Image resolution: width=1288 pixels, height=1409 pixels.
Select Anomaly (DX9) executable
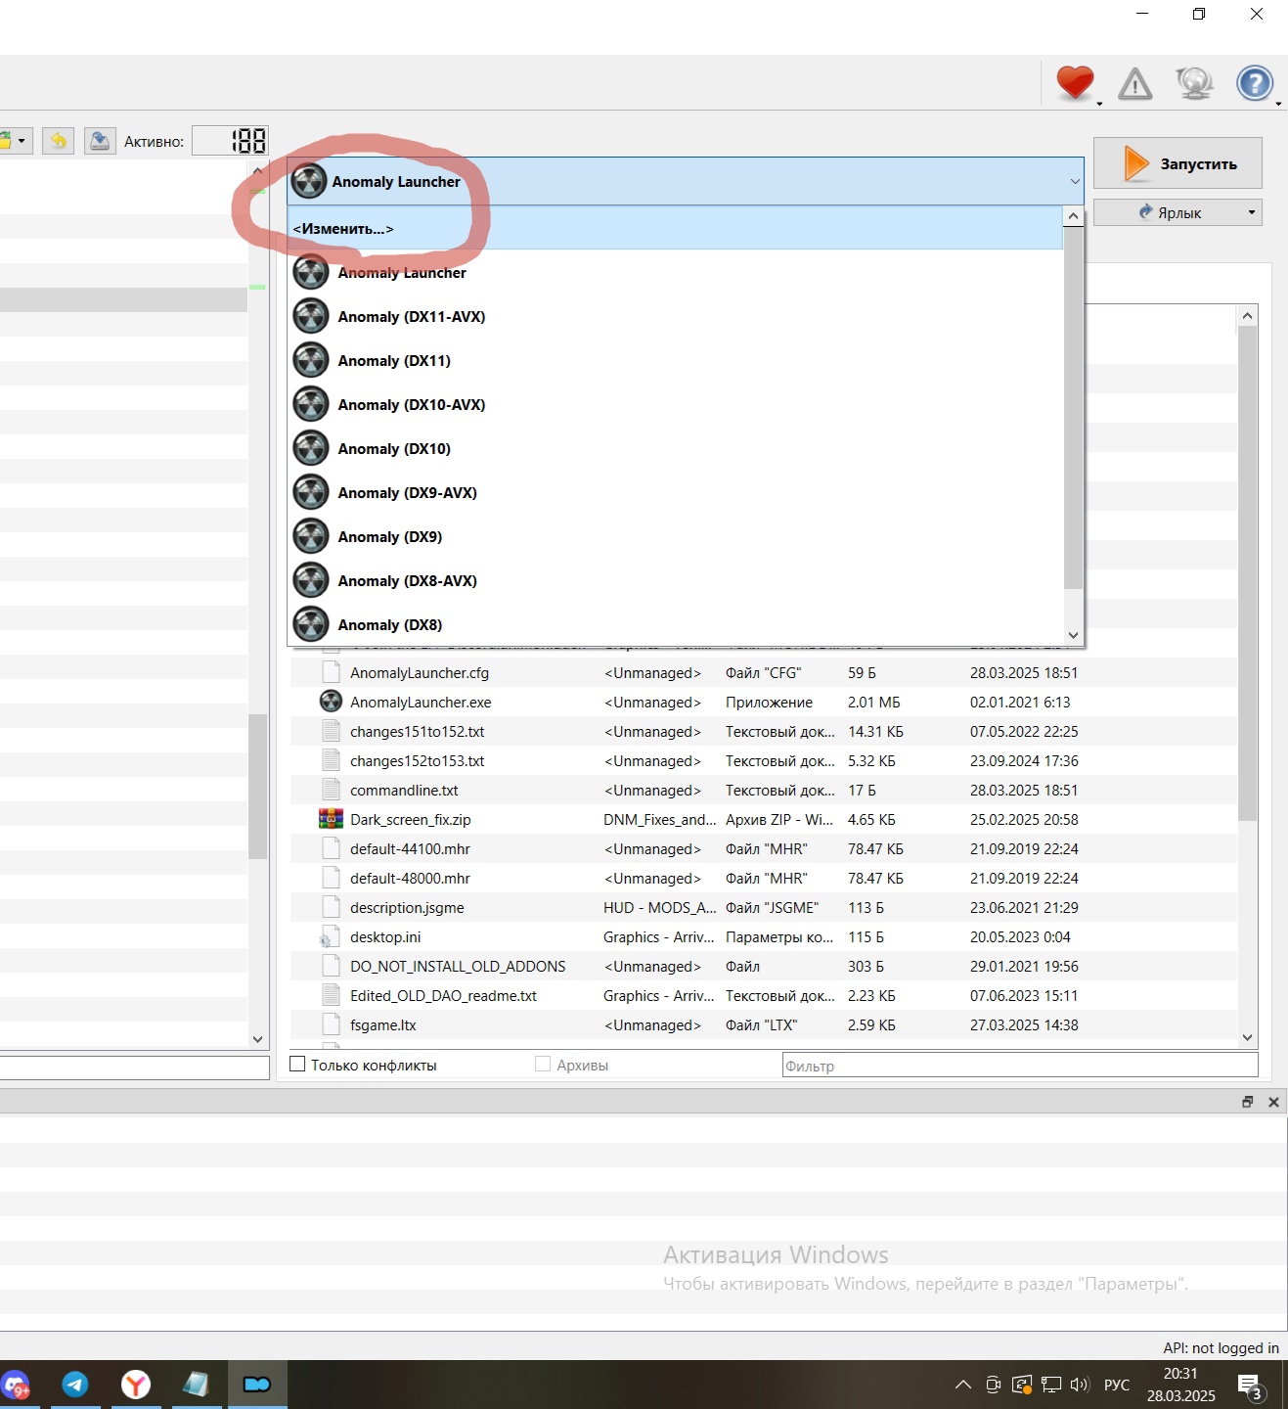pos(675,536)
